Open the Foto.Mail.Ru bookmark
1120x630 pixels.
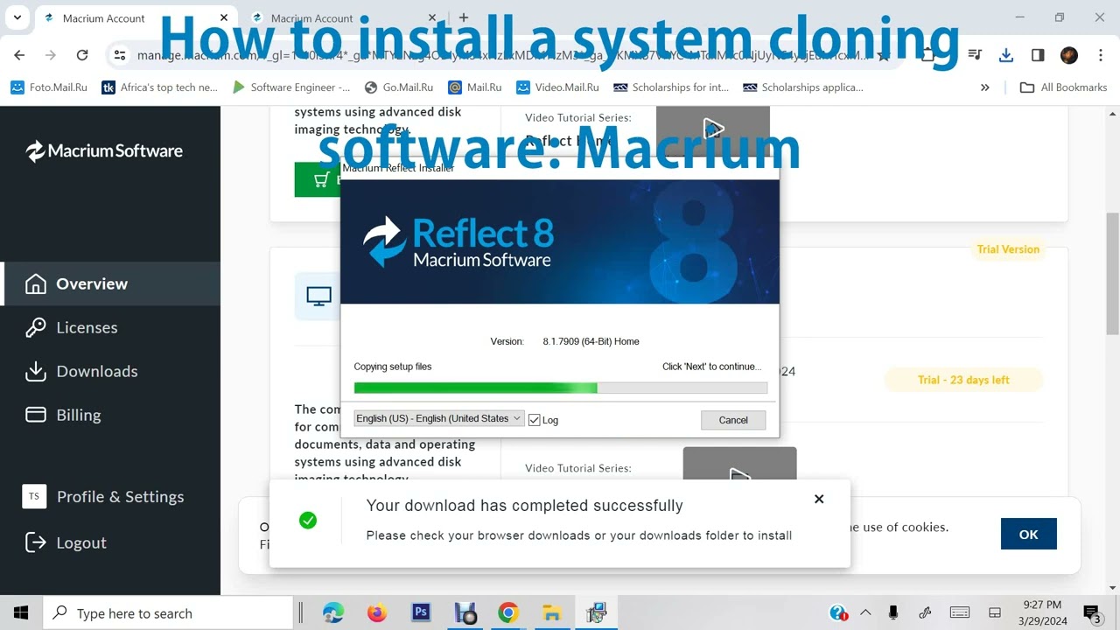coord(49,87)
